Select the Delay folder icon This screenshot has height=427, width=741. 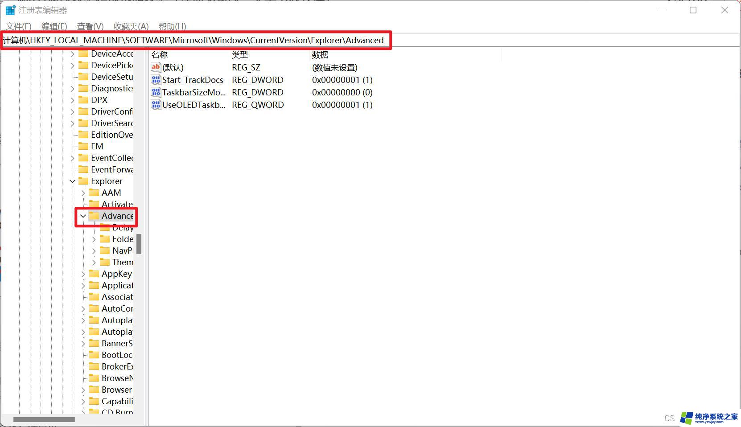tap(105, 227)
